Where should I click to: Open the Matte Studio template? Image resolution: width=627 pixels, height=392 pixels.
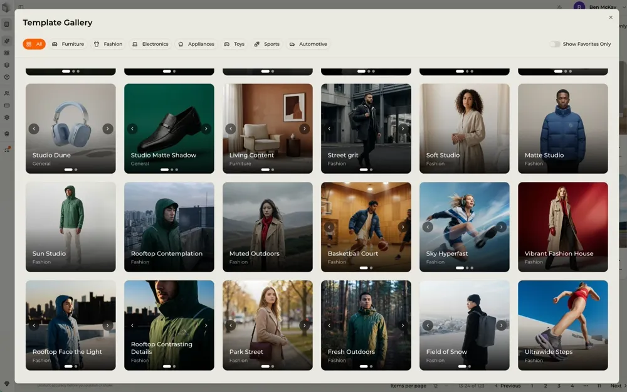point(562,129)
